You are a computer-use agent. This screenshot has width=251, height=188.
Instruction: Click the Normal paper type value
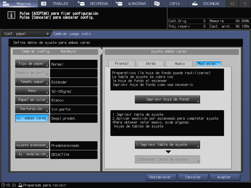coord(74,64)
